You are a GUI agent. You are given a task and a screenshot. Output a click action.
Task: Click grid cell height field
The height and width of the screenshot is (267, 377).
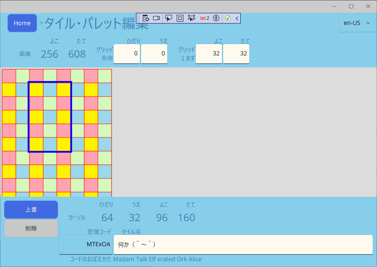pos(236,54)
